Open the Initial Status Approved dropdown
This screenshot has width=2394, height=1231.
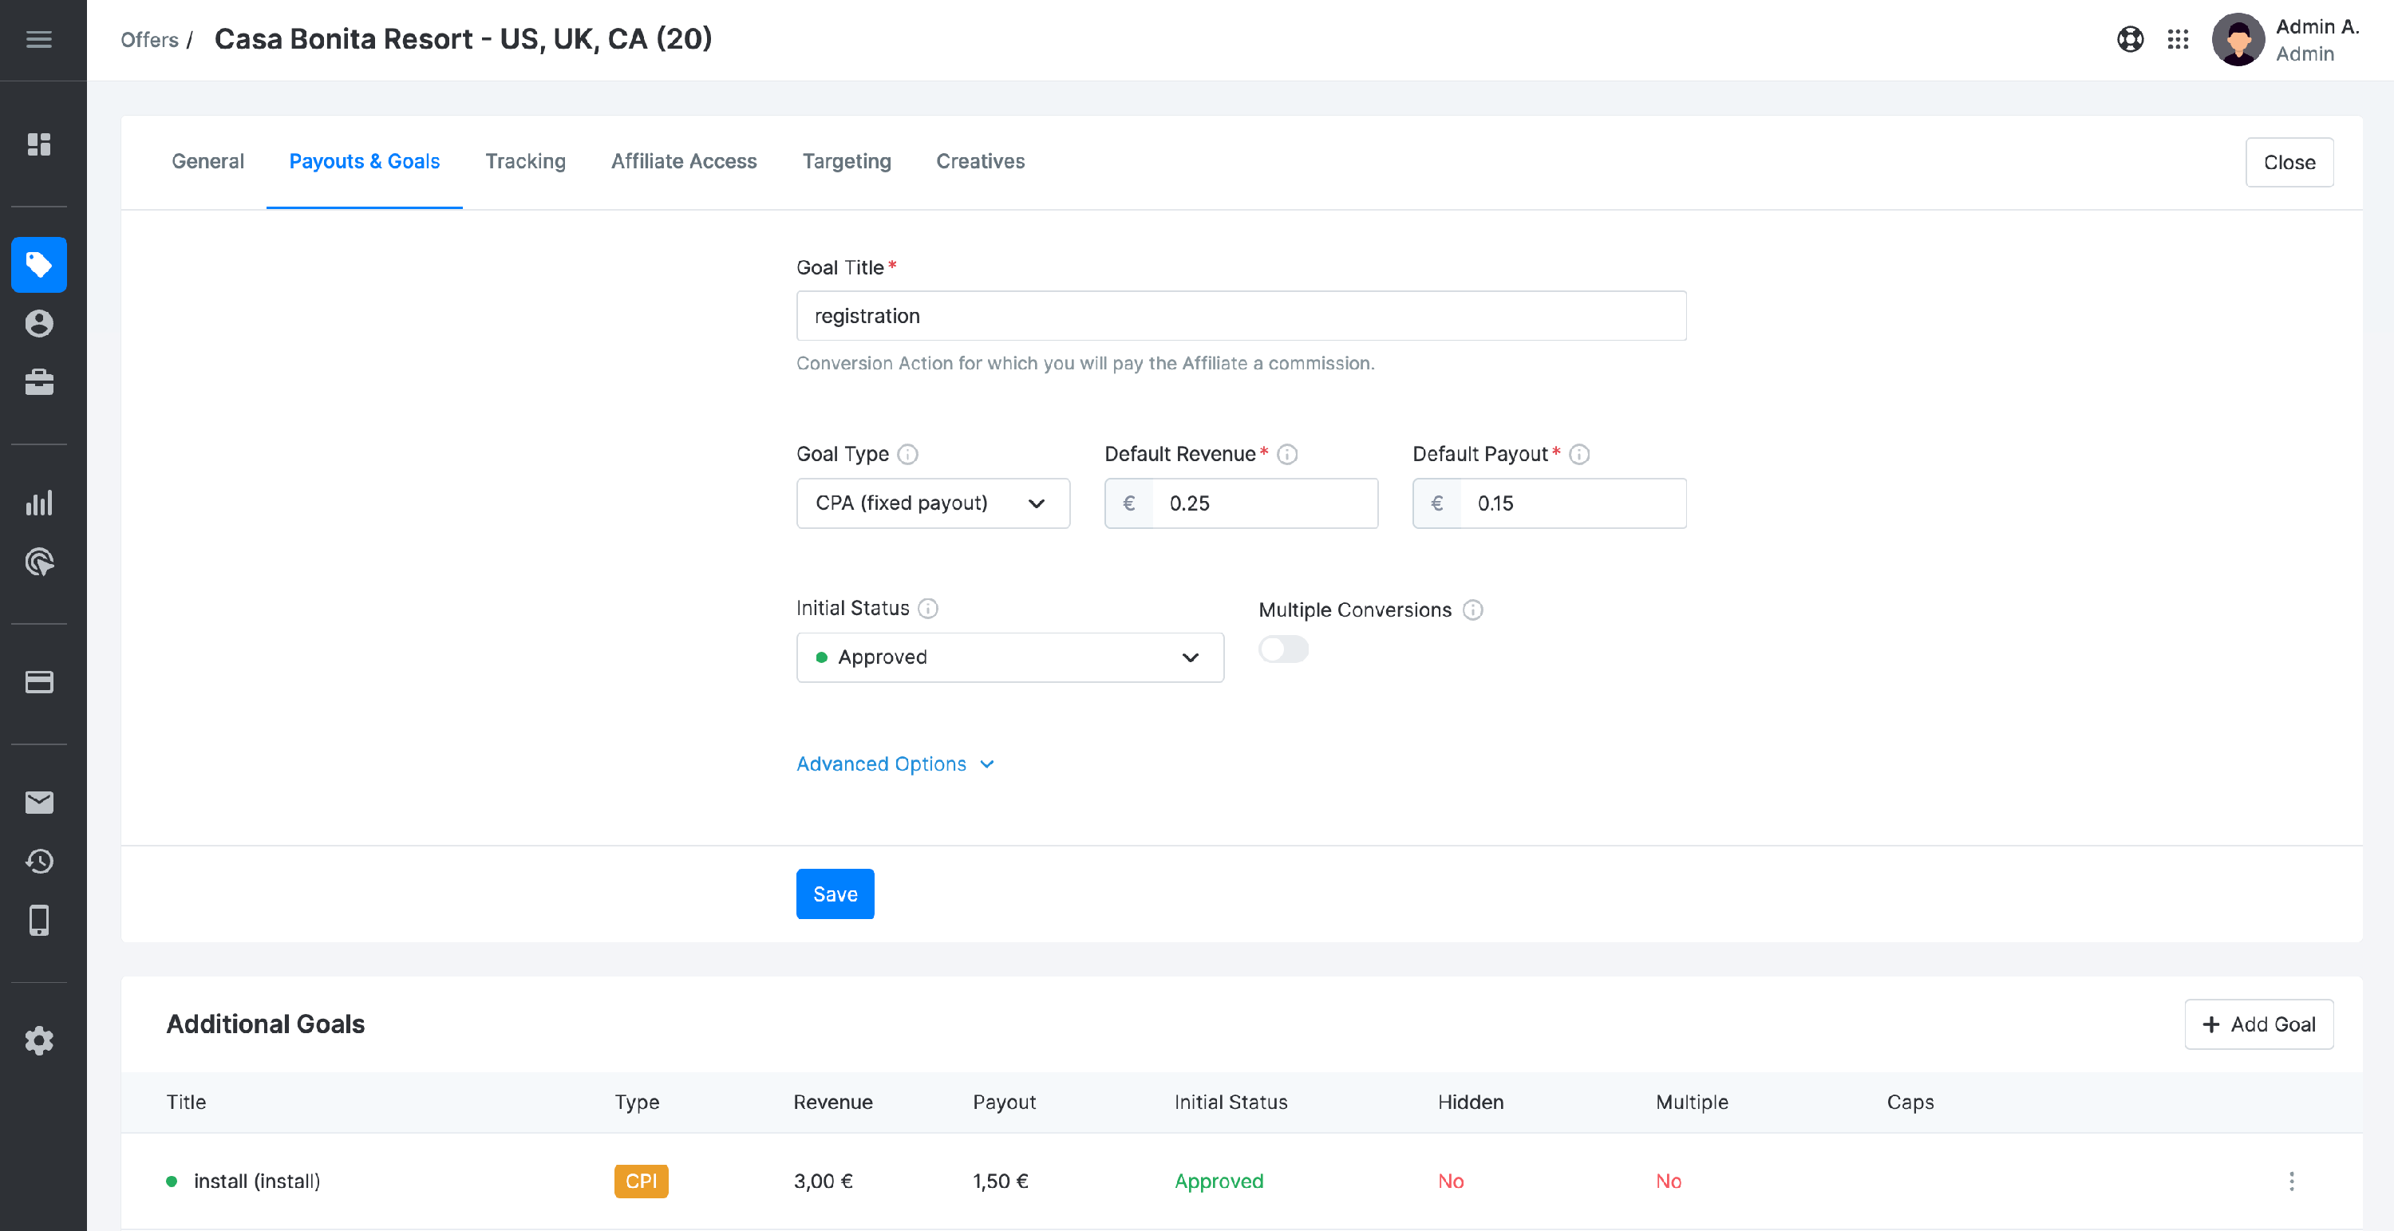(x=1010, y=657)
